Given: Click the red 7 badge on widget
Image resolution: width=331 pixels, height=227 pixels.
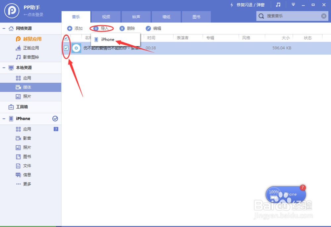Looking at the screenshot, I should [303, 187].
